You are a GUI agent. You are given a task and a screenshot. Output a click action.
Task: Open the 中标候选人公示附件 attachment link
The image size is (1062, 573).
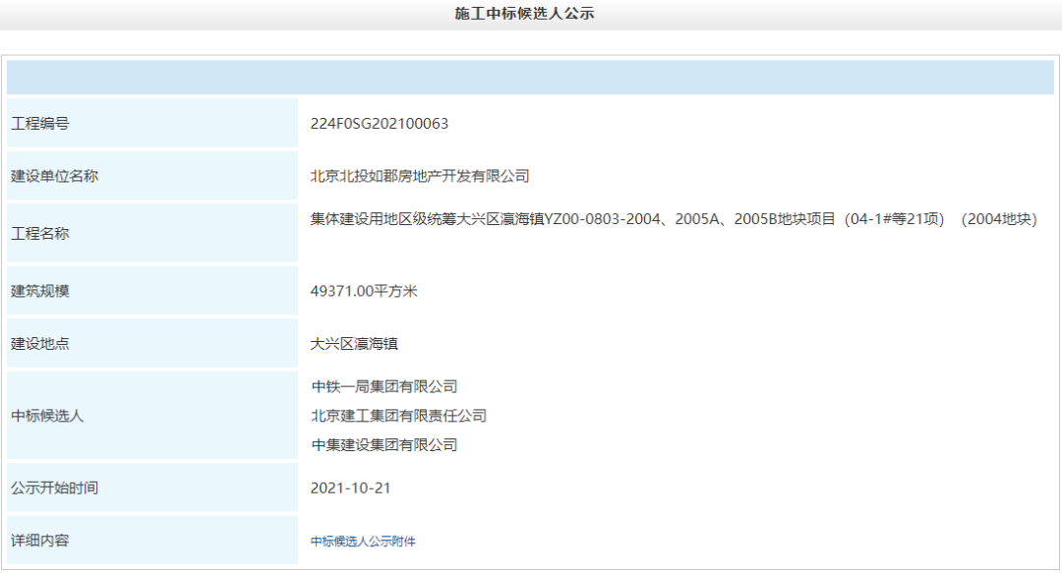click(363, 542)
